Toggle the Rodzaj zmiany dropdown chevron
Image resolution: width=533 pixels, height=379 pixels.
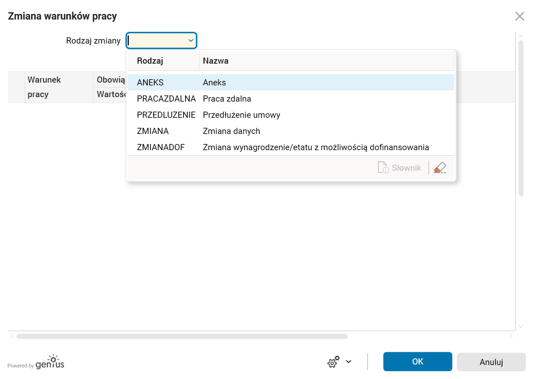click(x=191, y=40)
